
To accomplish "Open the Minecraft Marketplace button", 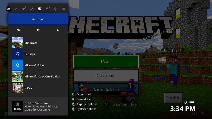I will (x=106, y=90).
